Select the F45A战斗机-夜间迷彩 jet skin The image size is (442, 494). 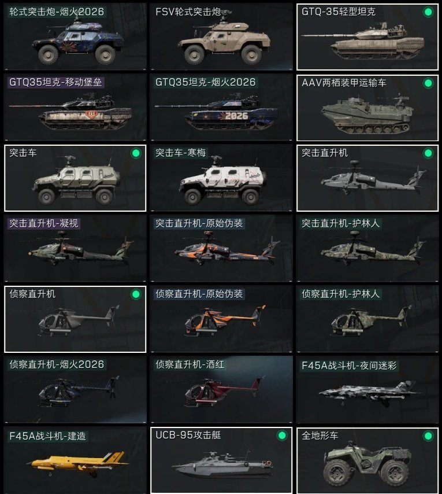(x=367, y=390)
